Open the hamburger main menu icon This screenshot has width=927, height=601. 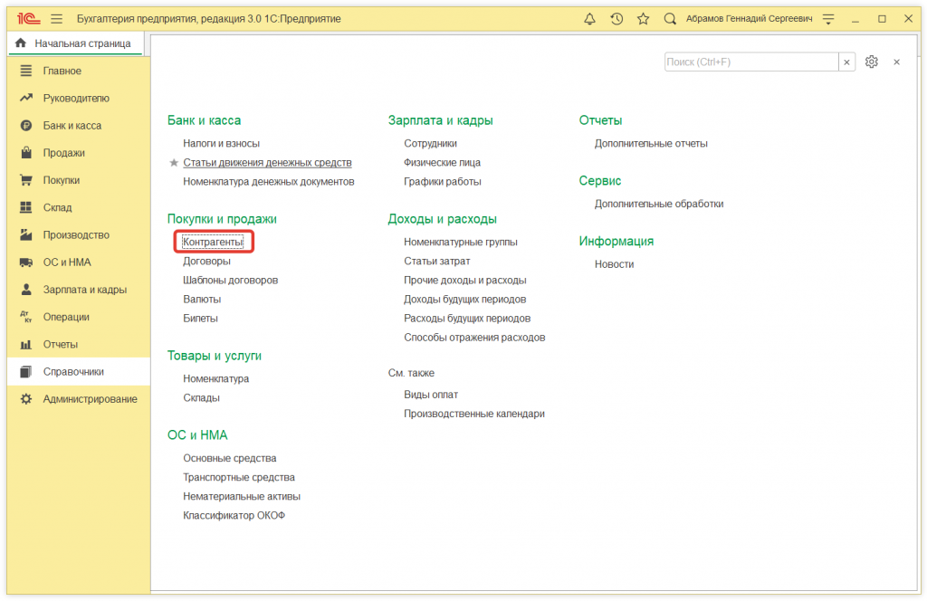click(57, 19)
